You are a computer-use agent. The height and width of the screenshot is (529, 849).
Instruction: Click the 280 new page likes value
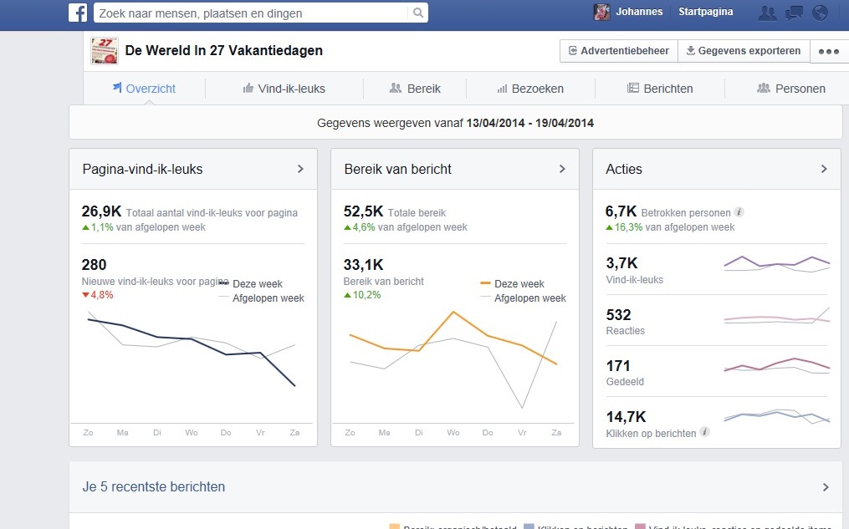(x=95, y=264)
